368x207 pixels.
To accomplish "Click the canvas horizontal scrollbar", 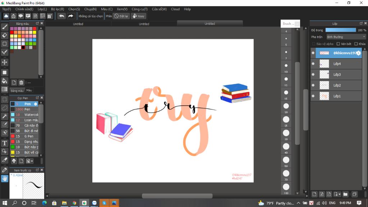I will (x=177, y=196).
